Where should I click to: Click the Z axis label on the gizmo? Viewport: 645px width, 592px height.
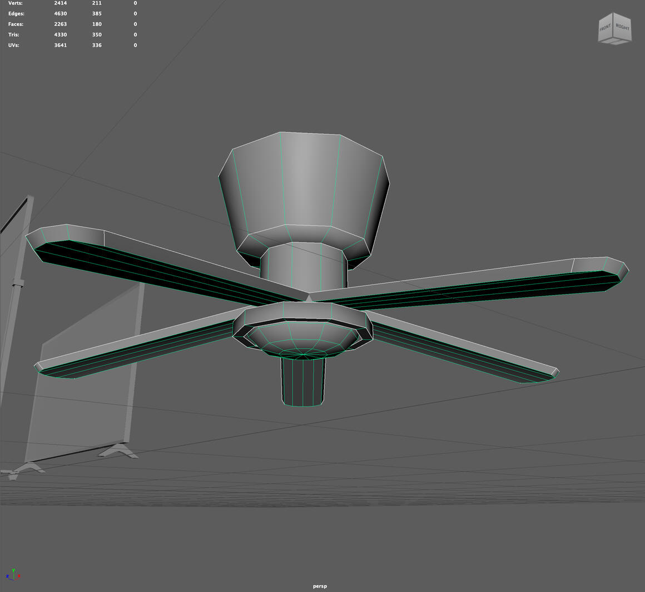(x=7, y=576)
